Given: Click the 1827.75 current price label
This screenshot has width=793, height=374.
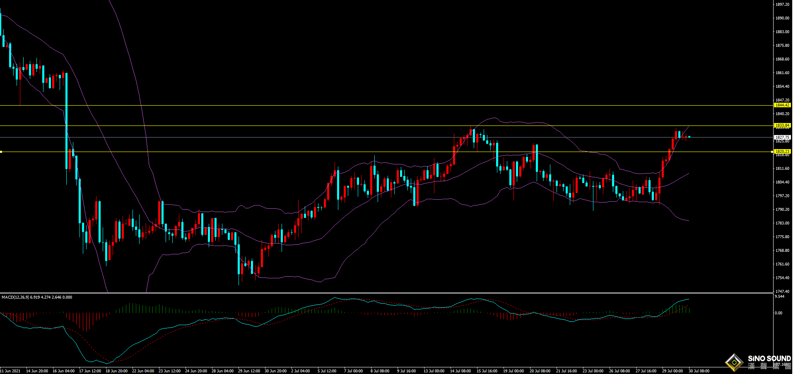Looking at the screenshot, I should pos(782,137).
